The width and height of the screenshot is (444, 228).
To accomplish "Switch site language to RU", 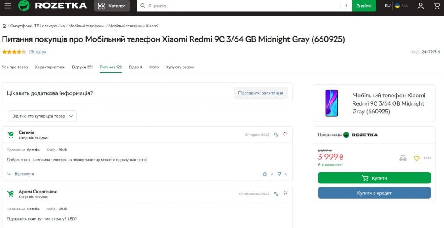I will (x=388, y=6).
